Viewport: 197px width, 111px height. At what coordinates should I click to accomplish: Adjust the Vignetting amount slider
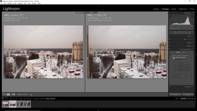click(x=183, y=77)
